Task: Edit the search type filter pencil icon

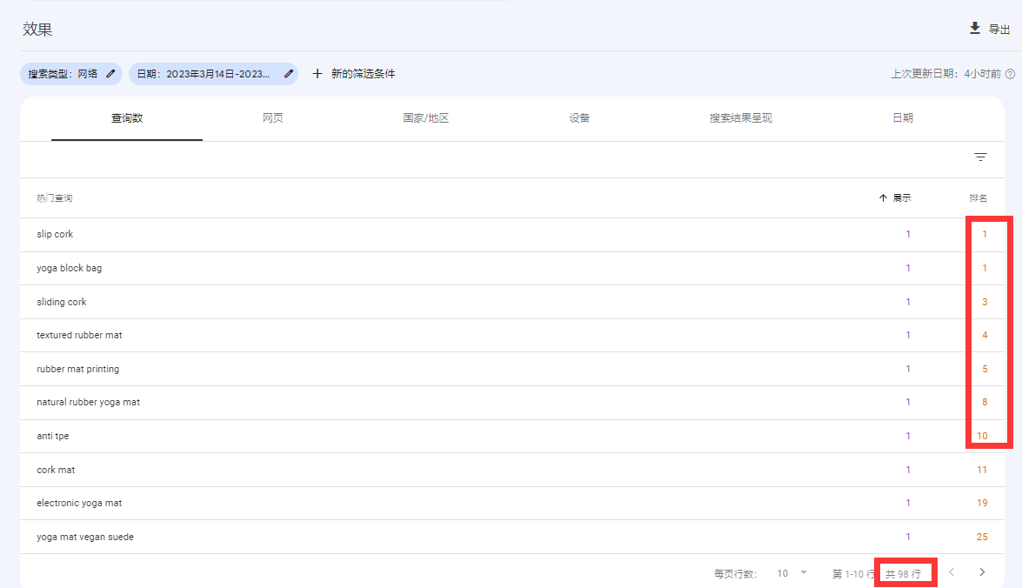Action: coord(110,74)
